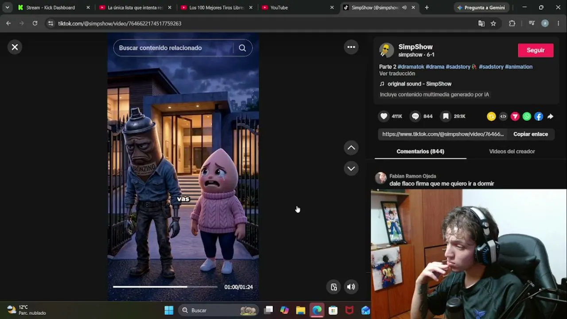
Task: Open Task View from the taskbar
Action: tap(268, 310)
